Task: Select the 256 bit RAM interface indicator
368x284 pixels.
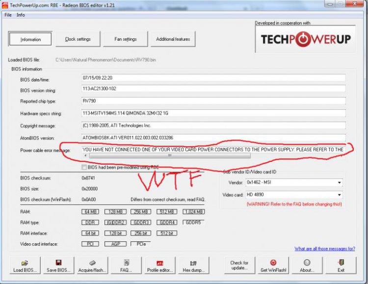Action: [141, 233]
